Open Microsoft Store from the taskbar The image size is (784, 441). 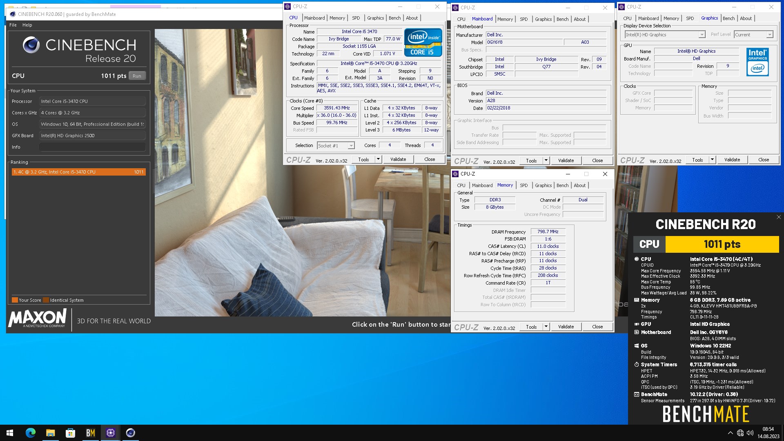70,433
